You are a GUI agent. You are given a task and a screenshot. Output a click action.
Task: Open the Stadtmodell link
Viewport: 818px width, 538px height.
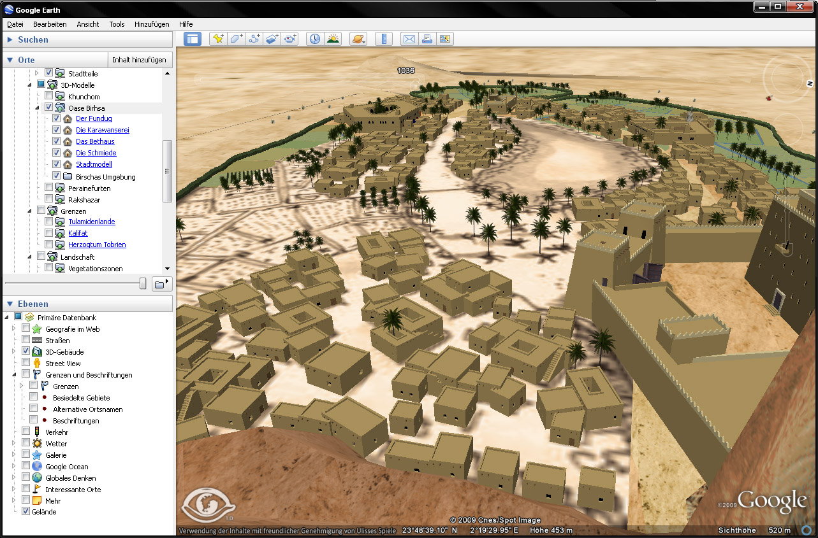[x=94, y=164]
